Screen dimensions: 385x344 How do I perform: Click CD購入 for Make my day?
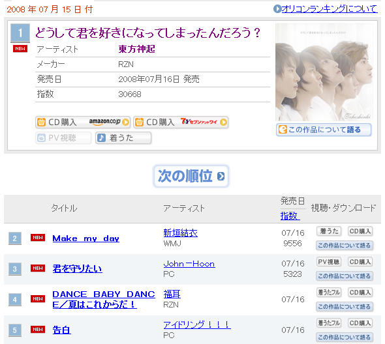click(360, 231)
